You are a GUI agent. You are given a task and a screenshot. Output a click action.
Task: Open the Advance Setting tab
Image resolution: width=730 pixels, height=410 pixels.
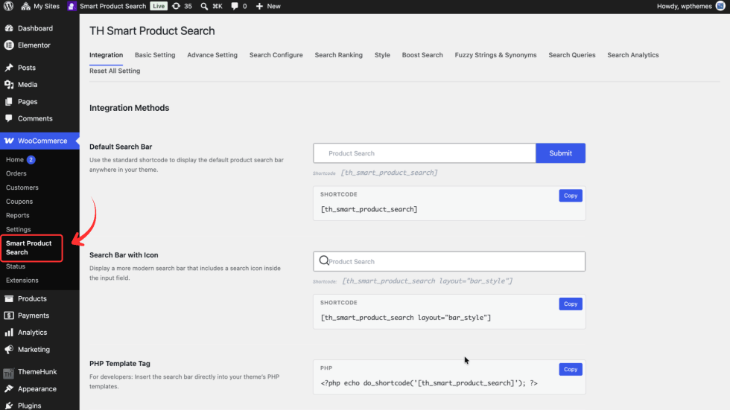pyautogui.click(x=212, y=55)
